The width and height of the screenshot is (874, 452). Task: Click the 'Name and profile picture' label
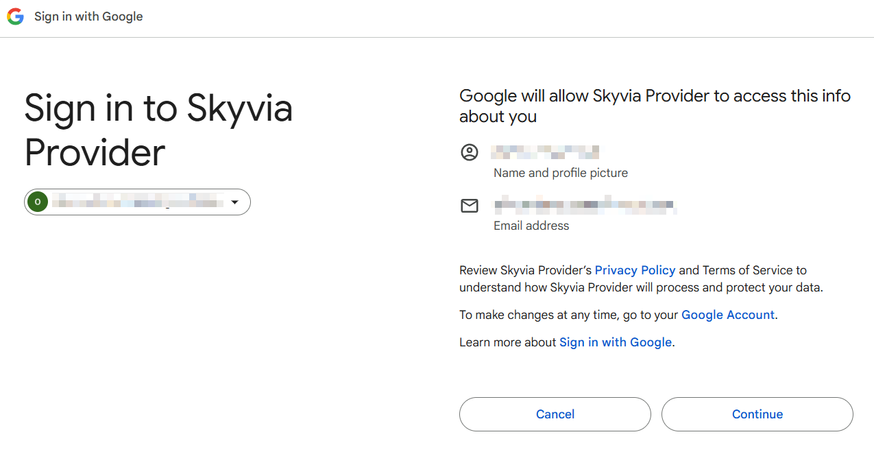(x=560, y=173)
